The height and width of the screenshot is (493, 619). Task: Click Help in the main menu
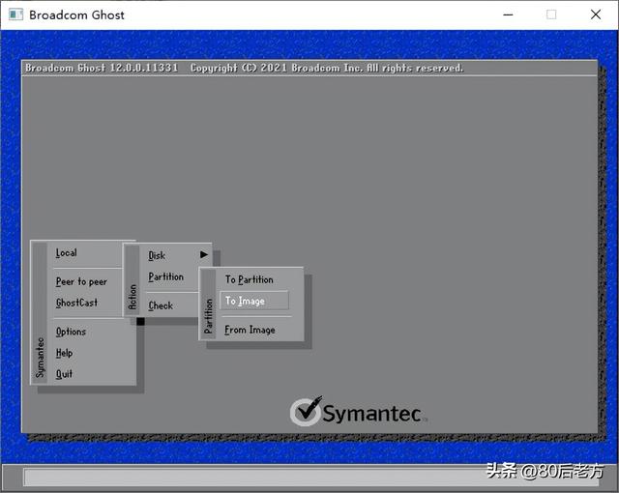(64, 353)
